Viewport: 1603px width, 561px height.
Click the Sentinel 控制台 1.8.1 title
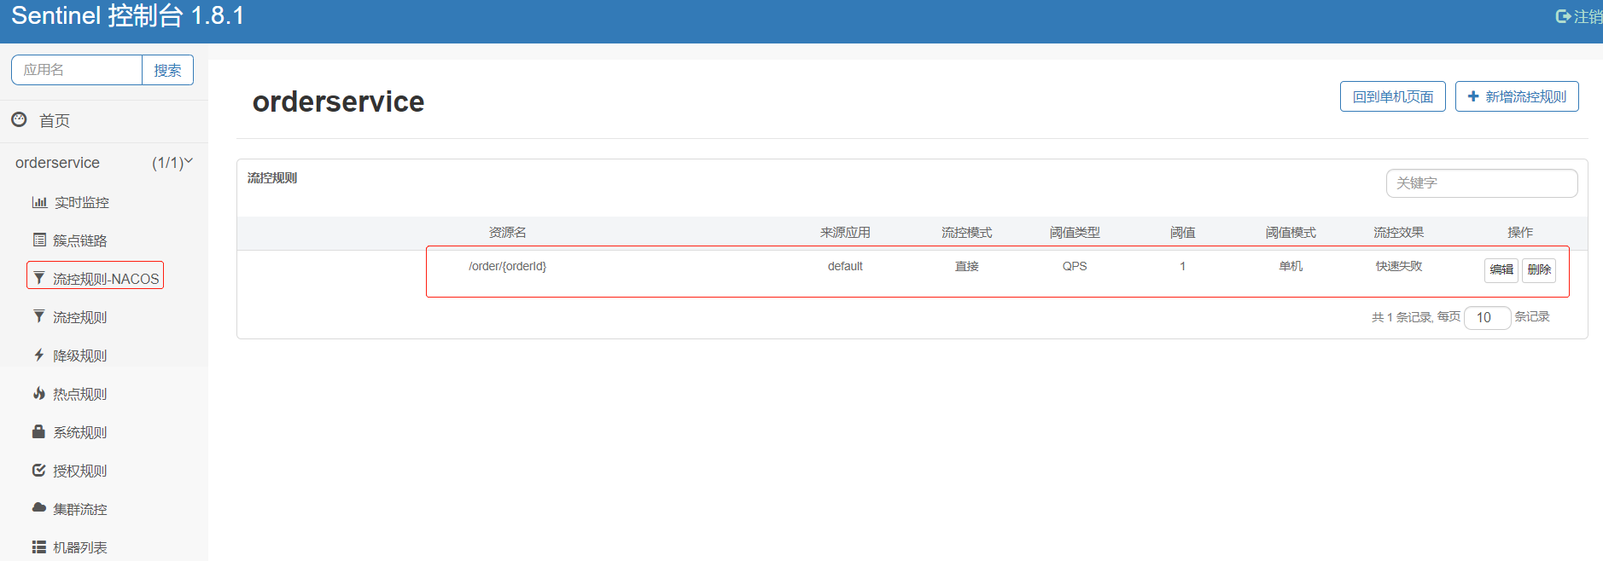tap(128, 15)
